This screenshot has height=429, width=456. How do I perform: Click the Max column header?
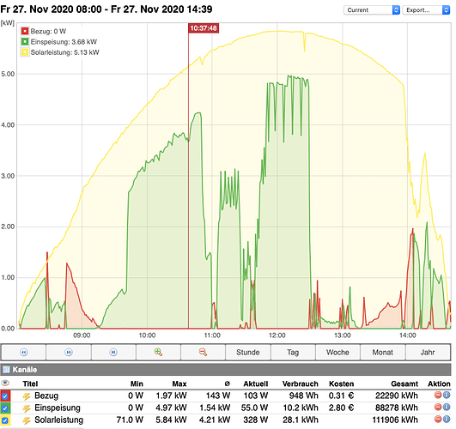pyautogui.click(x=179, y=384)
